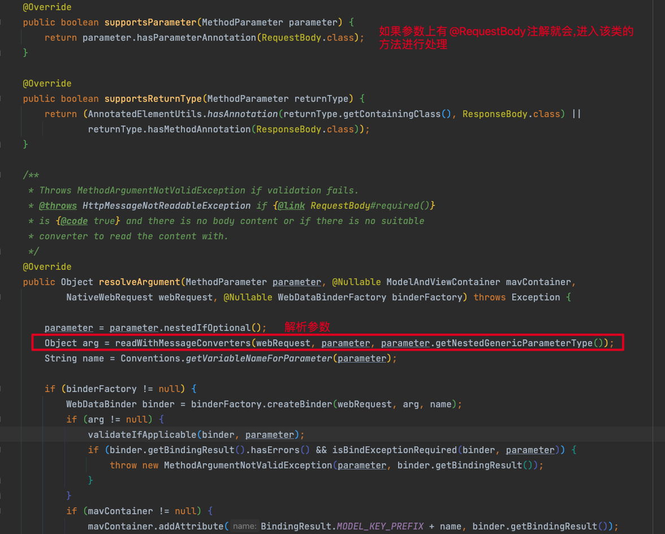Click the validateIfApplicable method call

click(142, 435)
